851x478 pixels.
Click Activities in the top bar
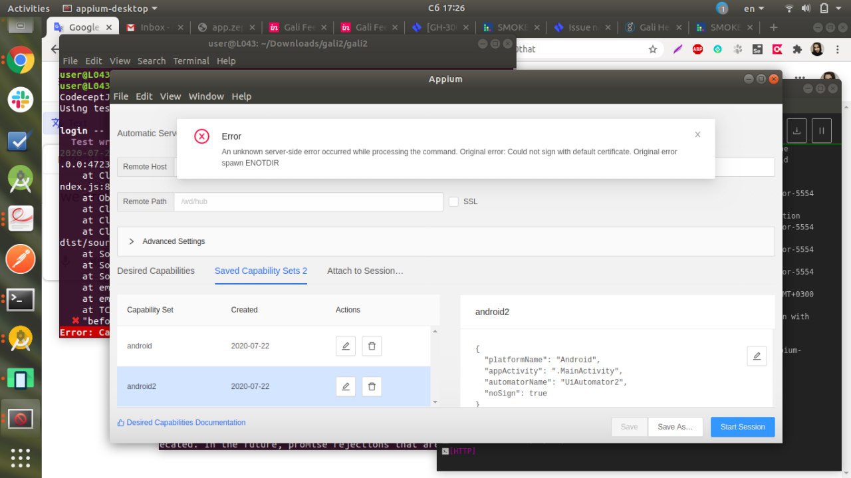29,9
